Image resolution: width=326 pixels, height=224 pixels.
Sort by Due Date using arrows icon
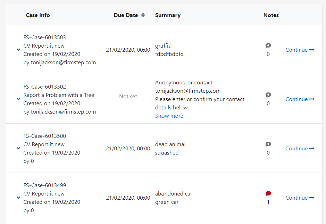[x=143, y=15]
